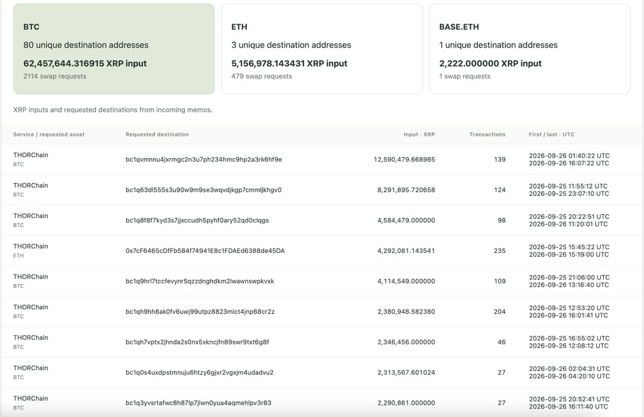Click the '62,457,644.316915 XRP input' total
Image resolution: width=644 pixels, height=417 pixels.
[x=85, y=63]
